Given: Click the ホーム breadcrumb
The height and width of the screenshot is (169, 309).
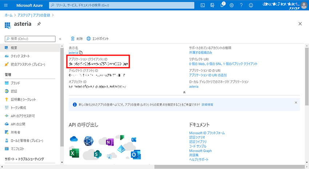Looking at the screenshot, I should (8, 15).
